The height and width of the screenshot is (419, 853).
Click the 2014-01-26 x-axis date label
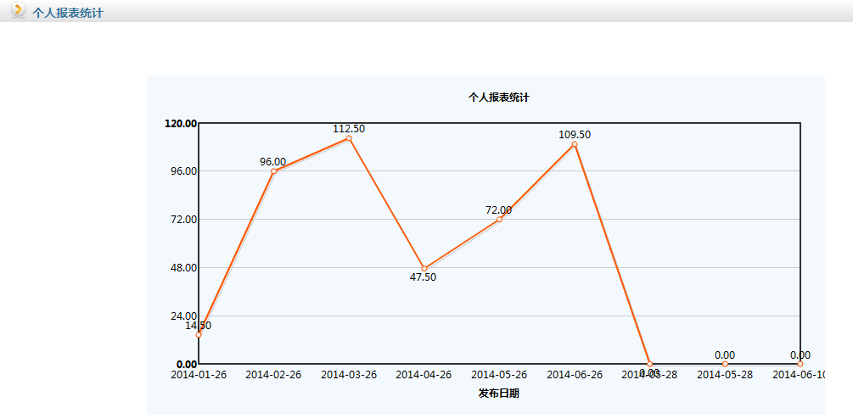[x=199, y=375]
